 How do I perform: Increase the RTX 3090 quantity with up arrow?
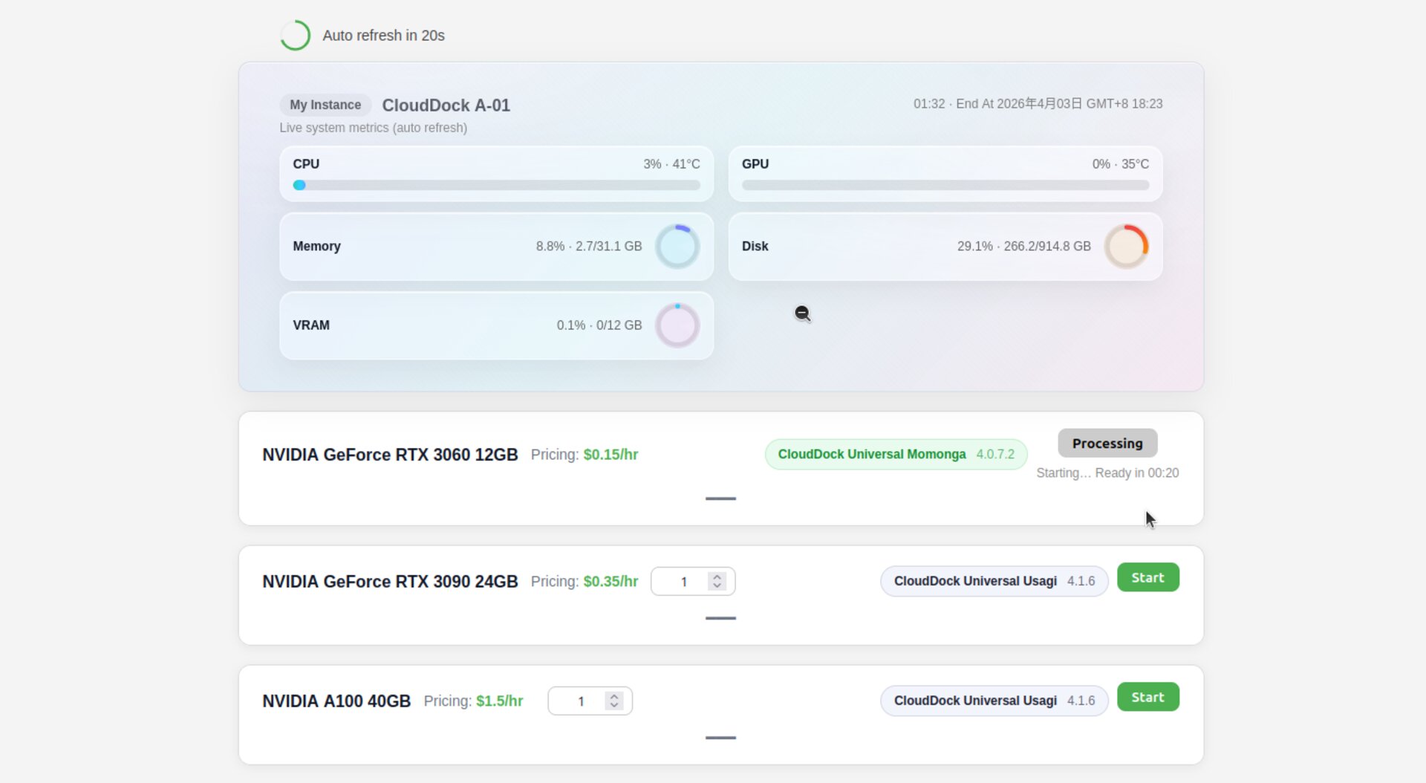(x=717, y=576)
